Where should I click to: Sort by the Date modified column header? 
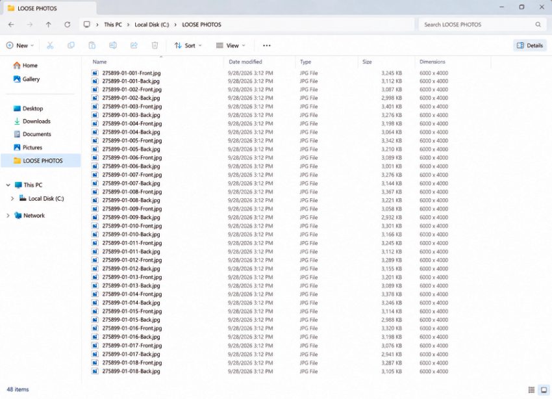245,62
